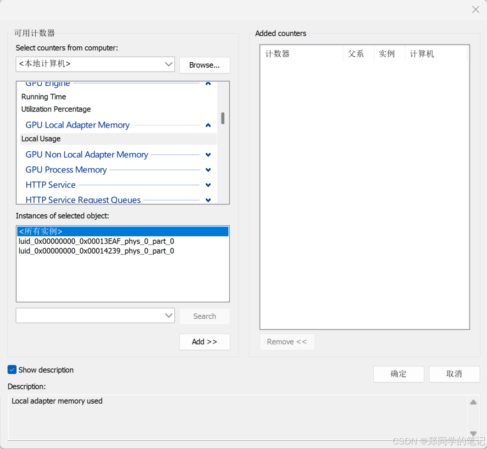
Task: Click description scroll up arrow
Action: [473, 402]
